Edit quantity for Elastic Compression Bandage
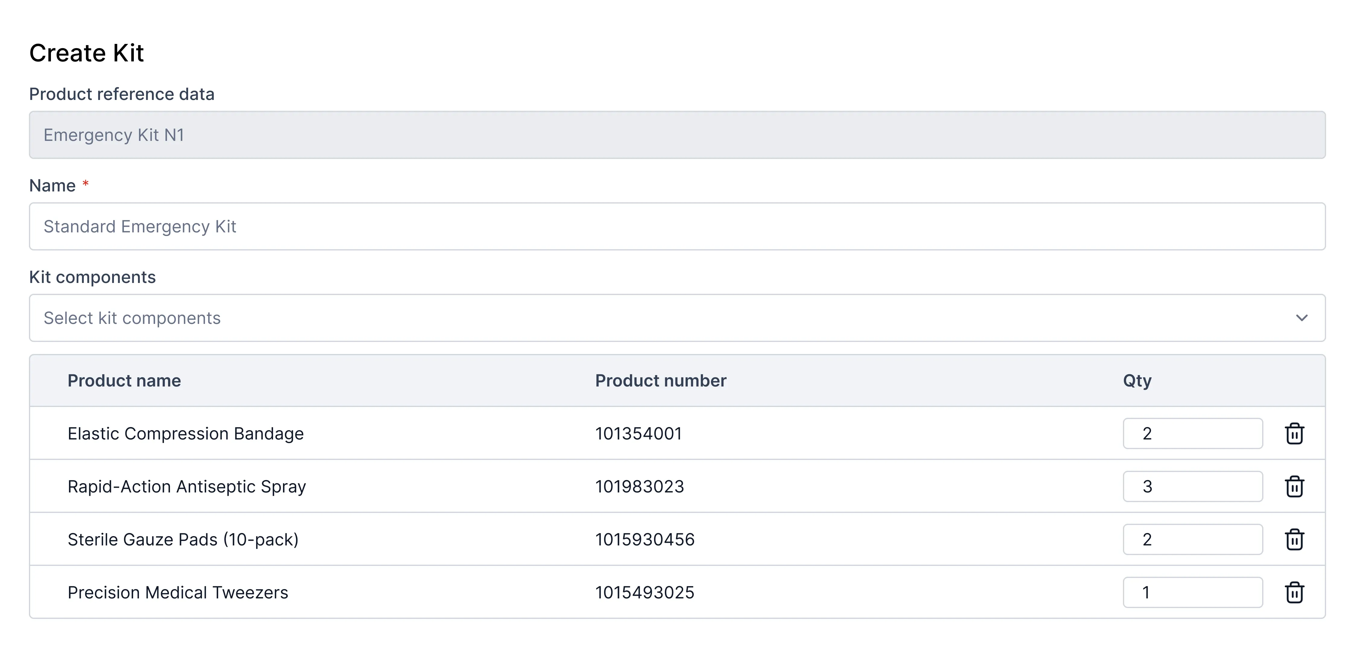This screenshot has height=655, width=1355. tap(1192, 434)
